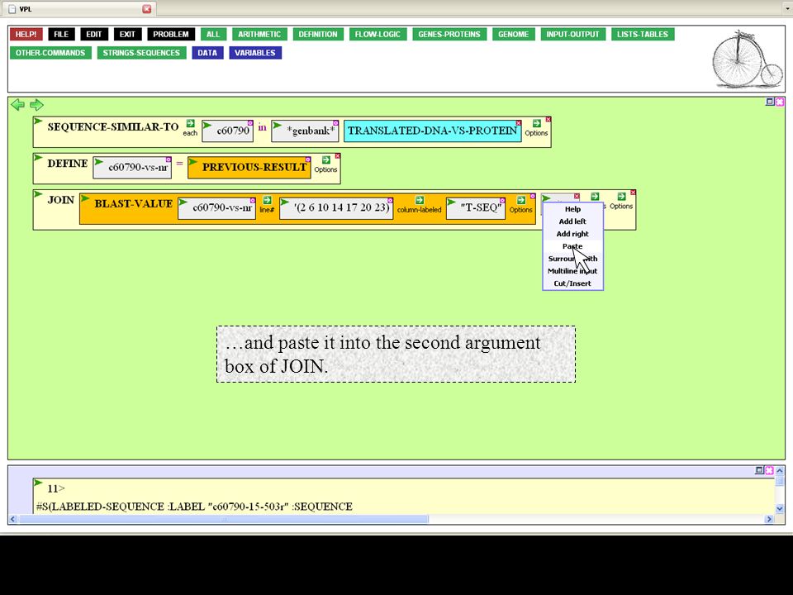Open the DEFINITION palette menu
The width and height of the screenshot is (793, 595).
(x=317, y=35)
